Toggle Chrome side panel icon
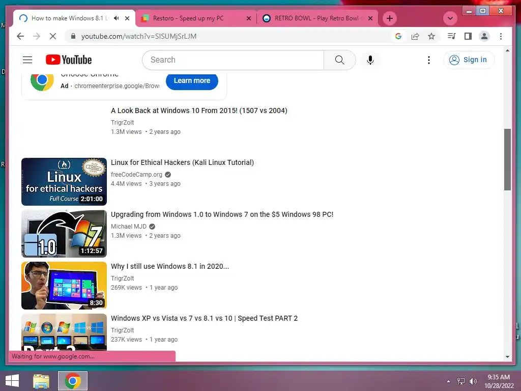This screenshot has height=391, width=521. click(468, 36)
